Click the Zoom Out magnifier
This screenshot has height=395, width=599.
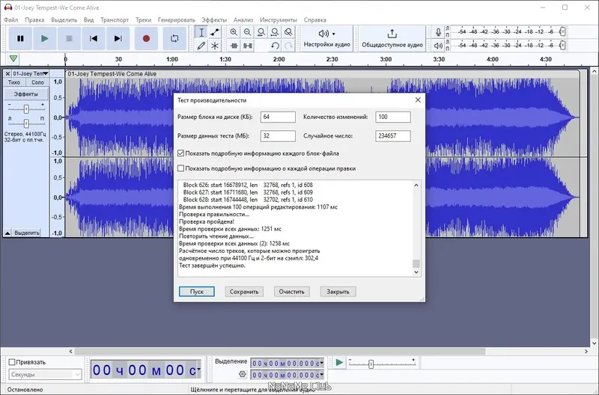(x=248, y=32)
